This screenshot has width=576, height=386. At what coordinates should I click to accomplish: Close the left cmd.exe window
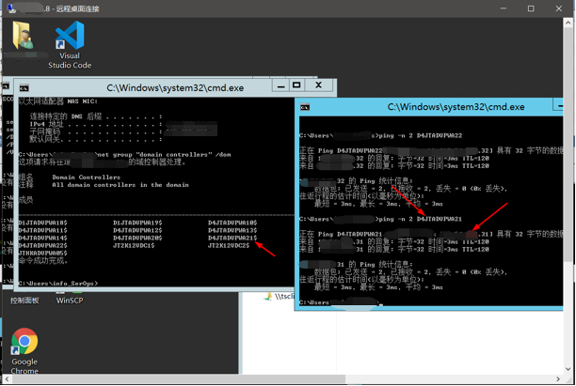pos(319,85)
